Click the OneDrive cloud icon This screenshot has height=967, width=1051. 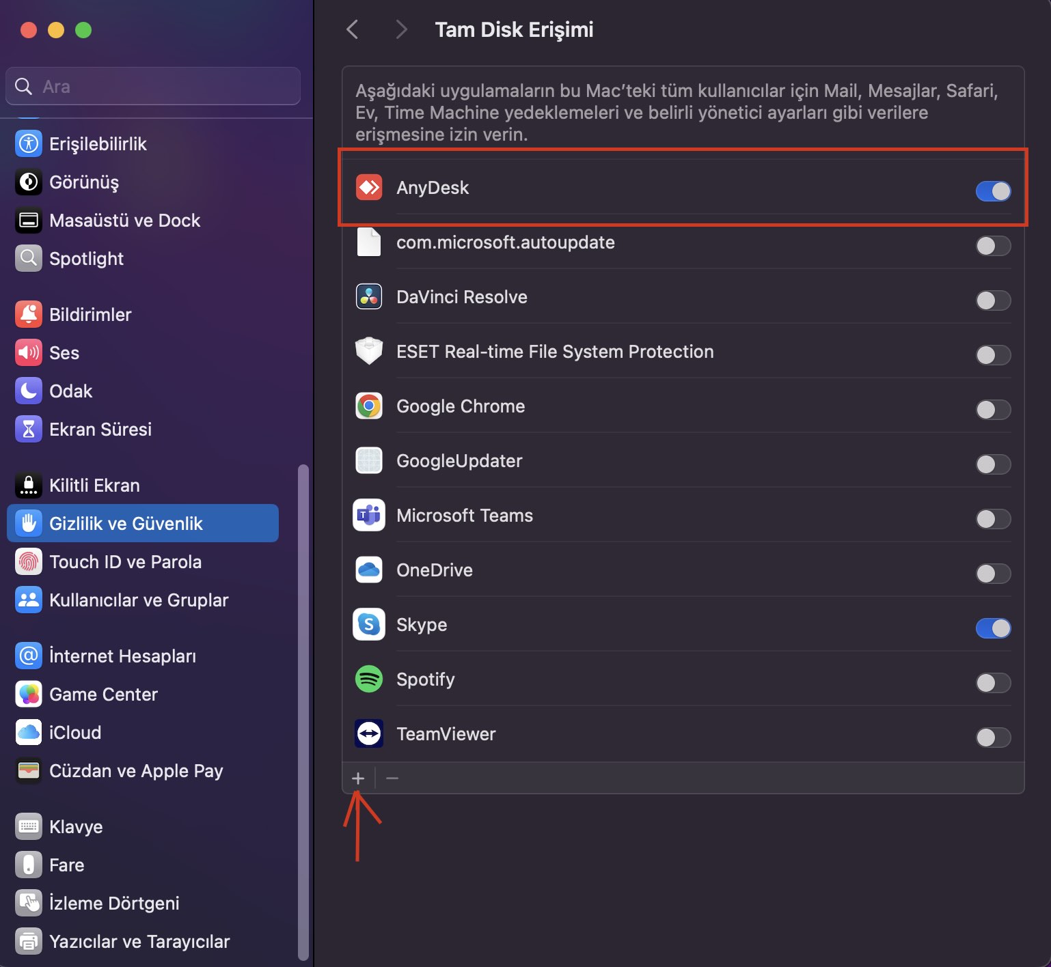[x=369, y=570]
